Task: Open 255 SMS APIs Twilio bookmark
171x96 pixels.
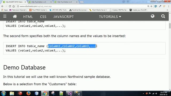Action: [58, 10]
